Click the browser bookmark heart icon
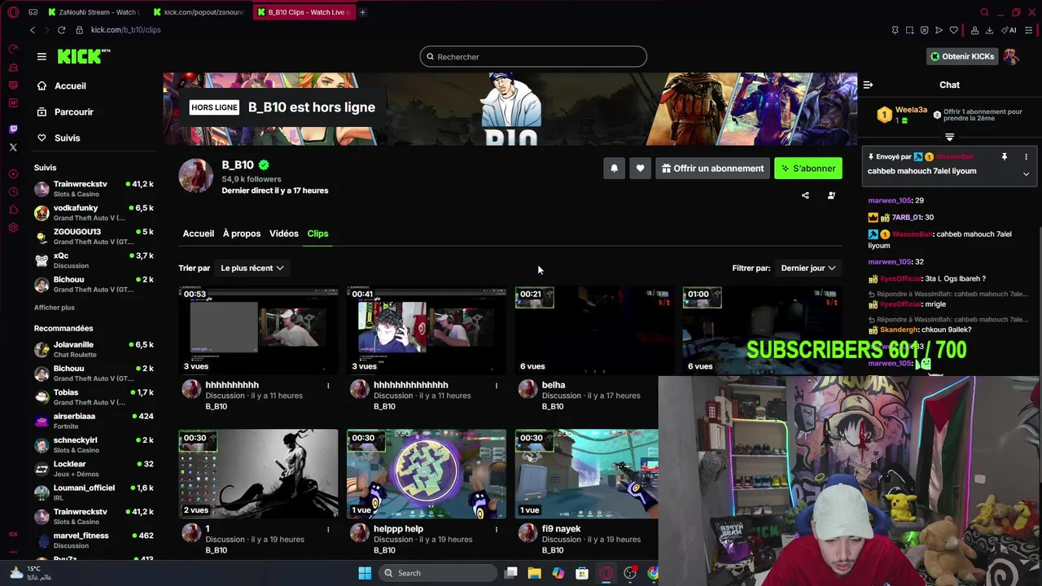Viewport: 1042px width, 586px height. (953, 30)
